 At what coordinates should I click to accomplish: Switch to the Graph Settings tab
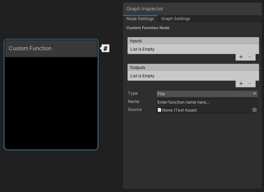(175, 19)
